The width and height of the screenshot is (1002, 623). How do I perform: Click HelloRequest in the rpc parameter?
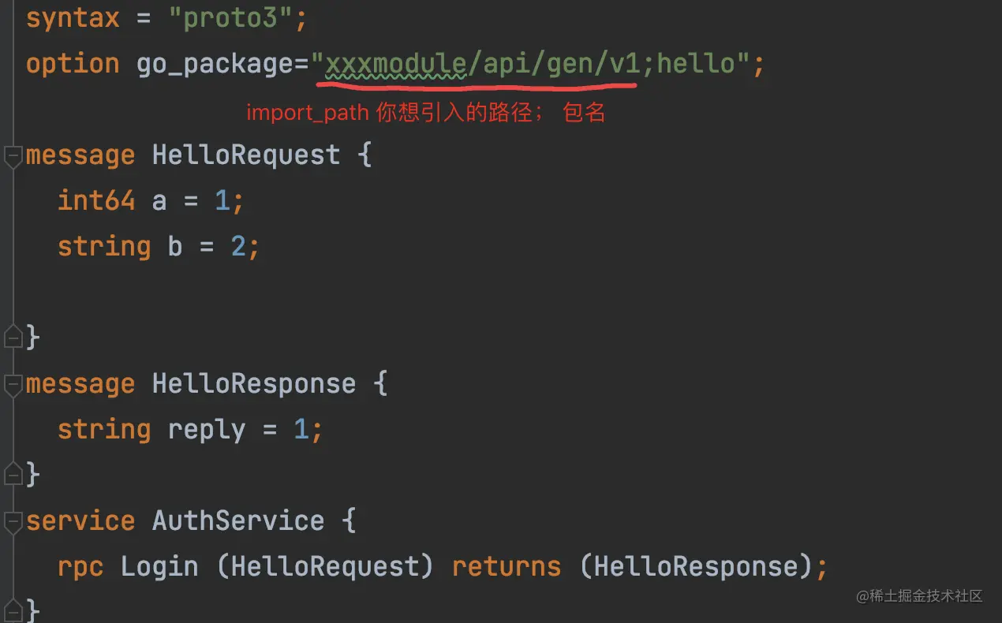pyautogui.click(x=325, y=567)
